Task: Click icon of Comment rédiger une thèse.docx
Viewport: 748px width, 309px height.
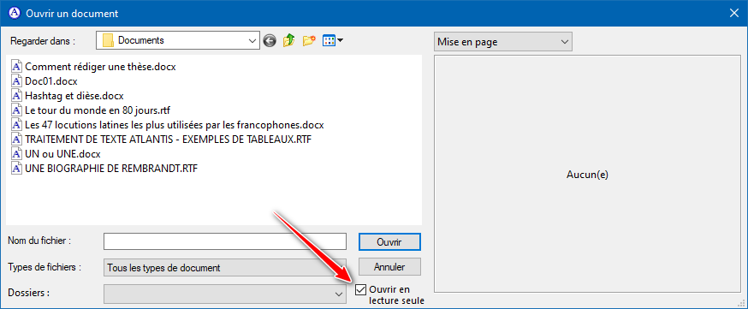Action: tap(17, 67)
